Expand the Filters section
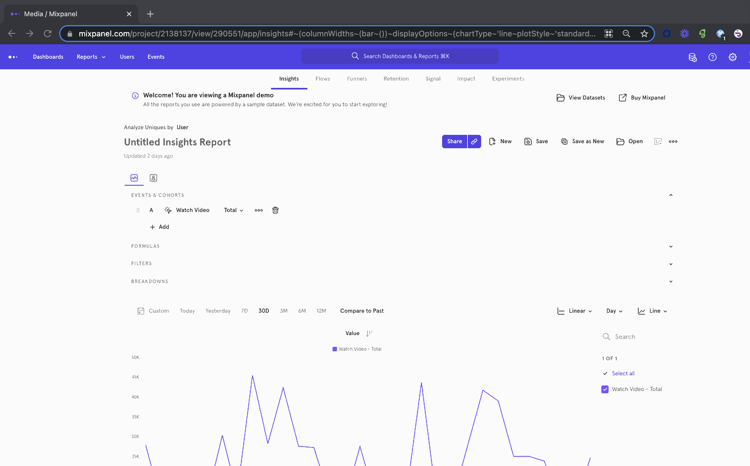Image resolution: width=750 pixels, height=466 pixels. (671, 263)
